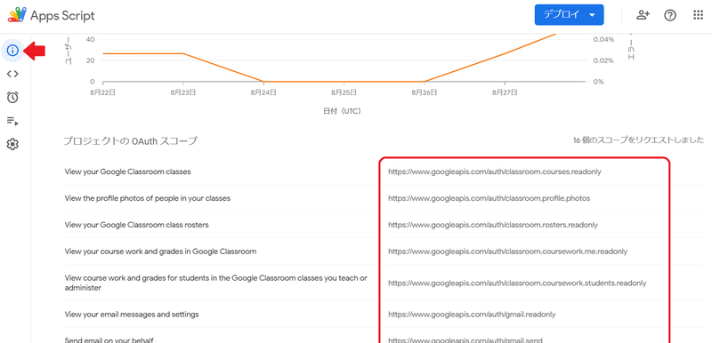712x343 pixels.
Task: Click the Apps Script title text
Action: (x=62, y=15)
